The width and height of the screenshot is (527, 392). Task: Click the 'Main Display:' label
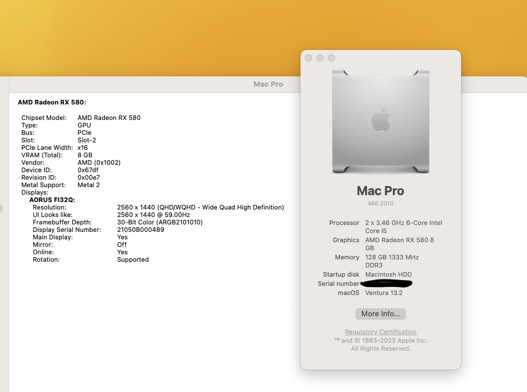[x=52, y=237]
